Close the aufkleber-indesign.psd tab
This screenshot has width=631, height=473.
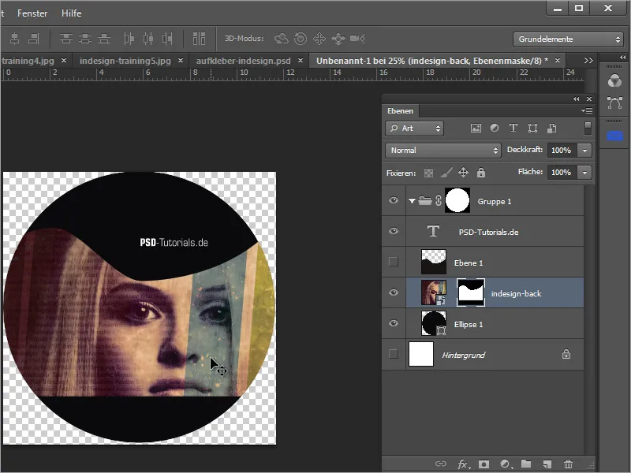pos(301,61)
